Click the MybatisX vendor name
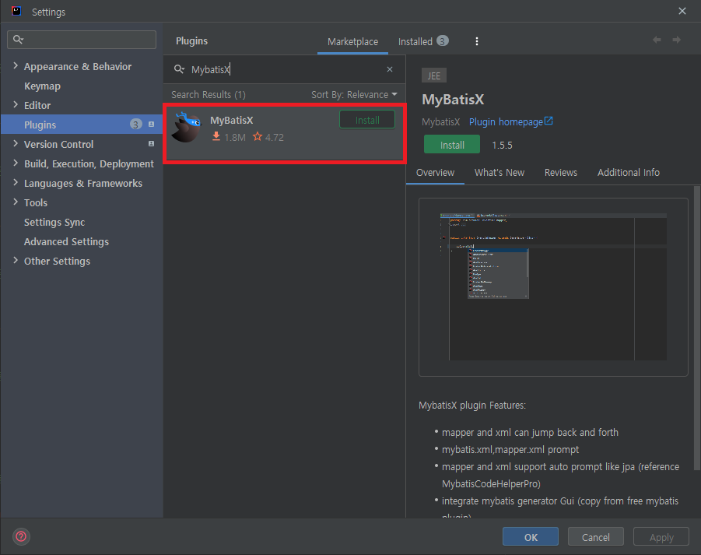Viewport: 701px width, 555px height. (x=441, y=121)
